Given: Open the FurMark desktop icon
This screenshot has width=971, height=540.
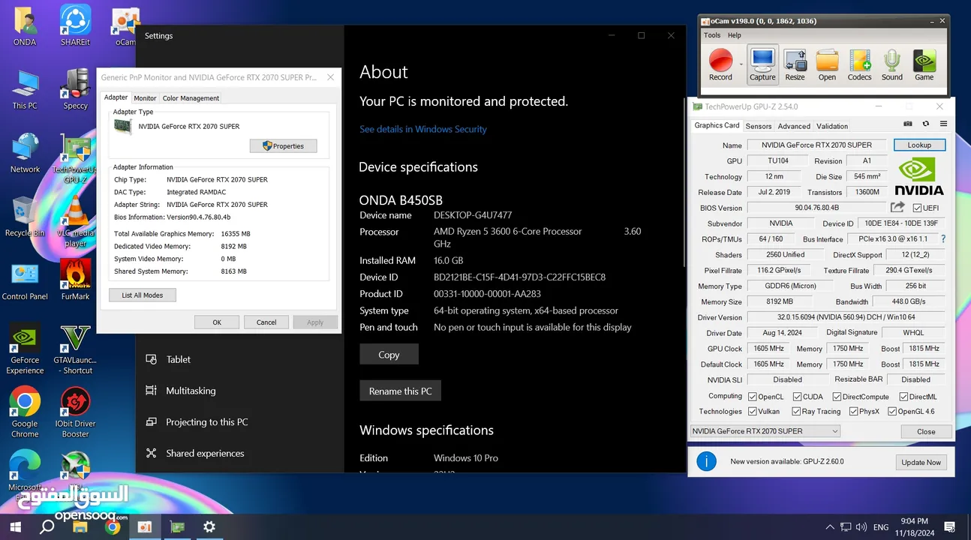Looking at the screenshot, I should 75,279.
